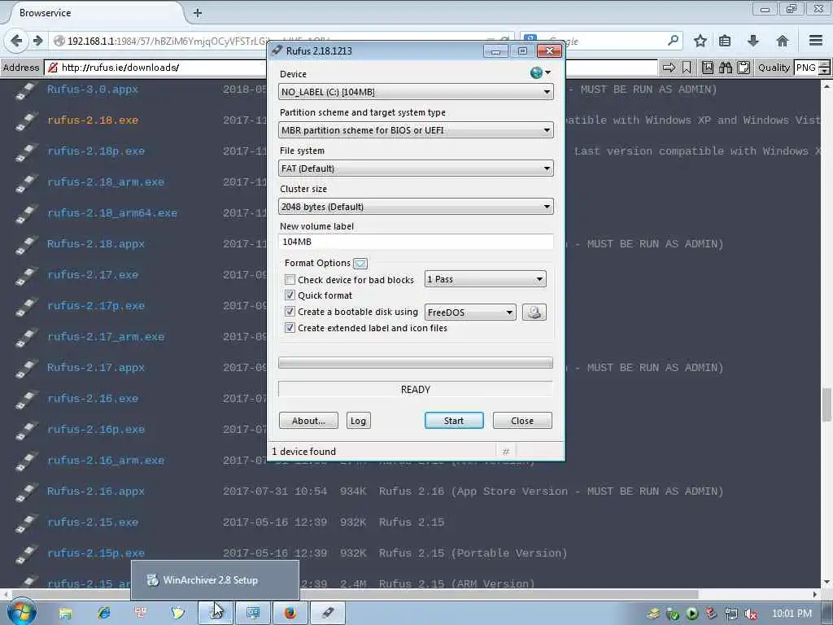Open the FreeDOS boot type dropdown
The width and height of the screenshot is (833, 625).
pos(470,312)
